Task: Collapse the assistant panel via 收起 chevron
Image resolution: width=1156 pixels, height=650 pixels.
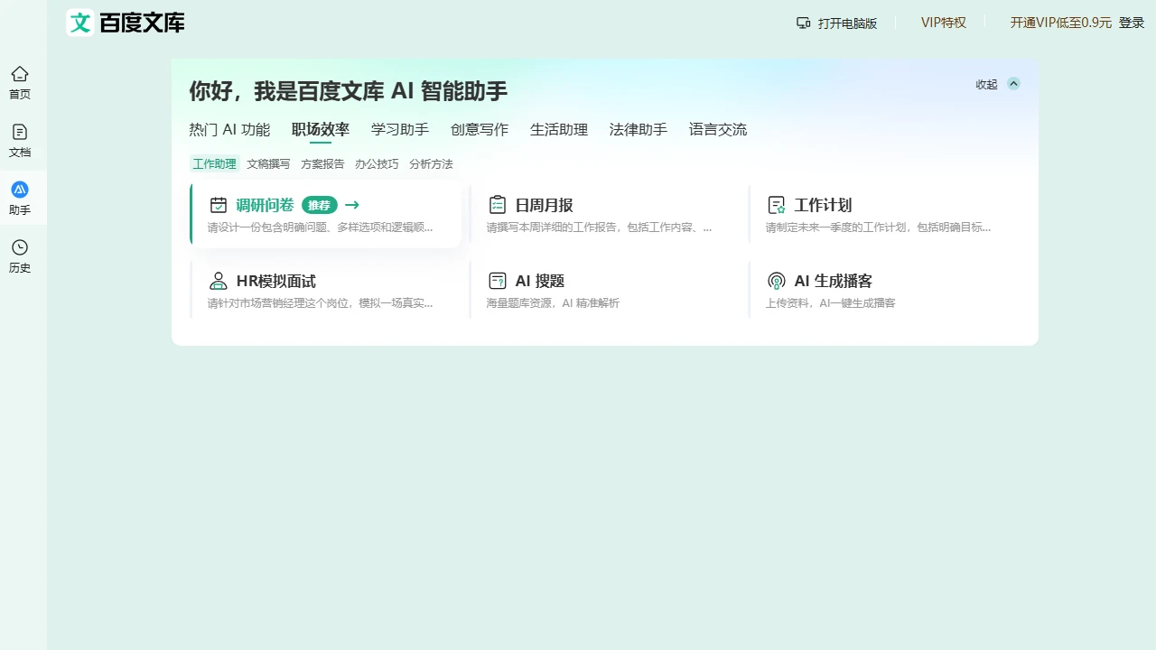Action: pyautogui.click(x=1012, y=83)
